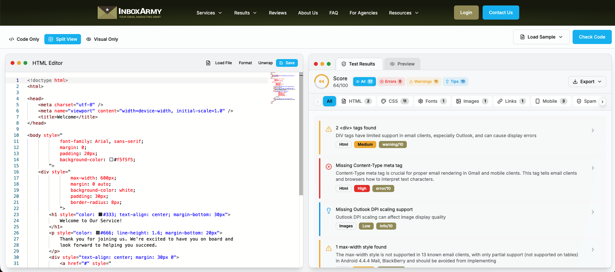Select the HTML category tab
This screenshot has width=615, height=272.
click(356, 101)
